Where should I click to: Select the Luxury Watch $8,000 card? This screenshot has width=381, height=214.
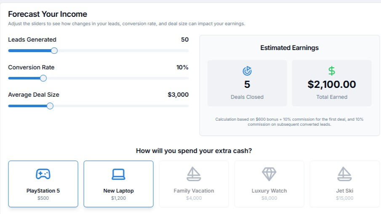[x=269, y=184]
